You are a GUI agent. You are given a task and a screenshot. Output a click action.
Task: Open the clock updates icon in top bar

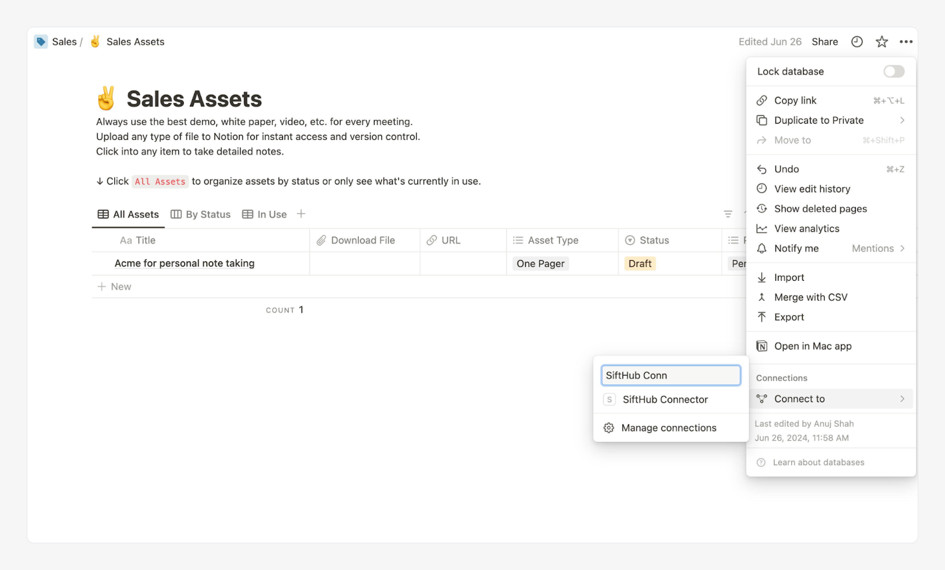pyautogui.click(x=857, y=42)
